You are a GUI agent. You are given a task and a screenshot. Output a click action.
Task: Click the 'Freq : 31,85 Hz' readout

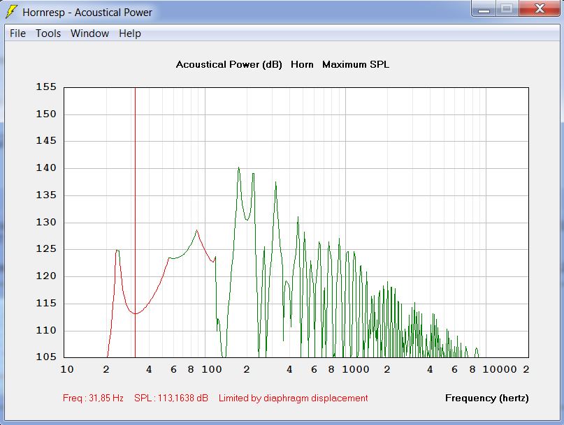click(93, 398)
